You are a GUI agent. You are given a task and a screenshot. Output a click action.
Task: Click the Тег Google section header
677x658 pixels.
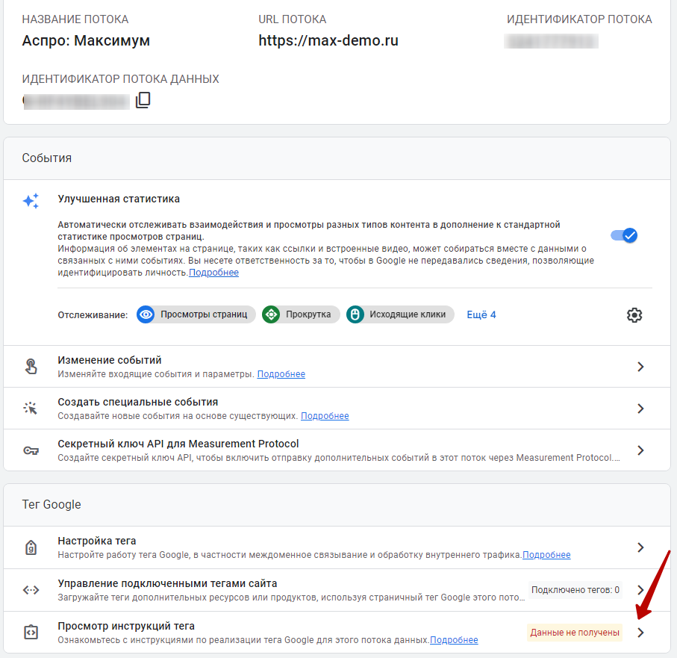[52, 505]
